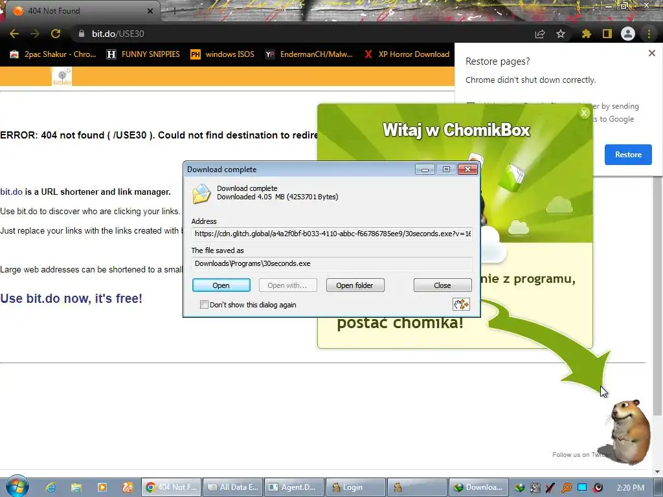Click the 2:20 PM clock
Screen dimensions: 663x497
pos(631,488)
